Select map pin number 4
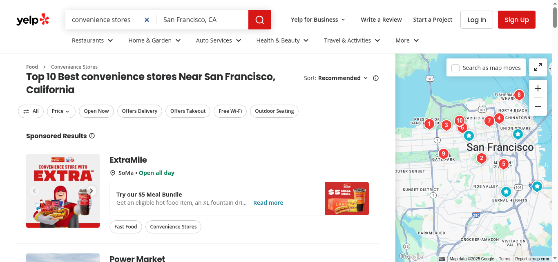The width and height of the screenshot is (558, 262). pos(498,119)
